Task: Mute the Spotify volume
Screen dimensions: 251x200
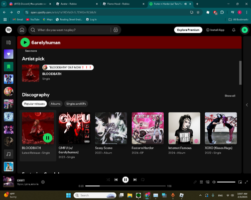Action: [x=214, y=182]
